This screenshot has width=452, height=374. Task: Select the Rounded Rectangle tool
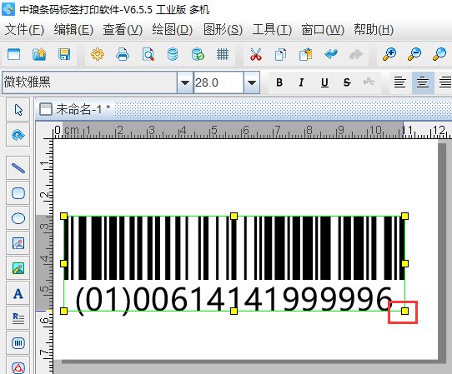(18, 193)
